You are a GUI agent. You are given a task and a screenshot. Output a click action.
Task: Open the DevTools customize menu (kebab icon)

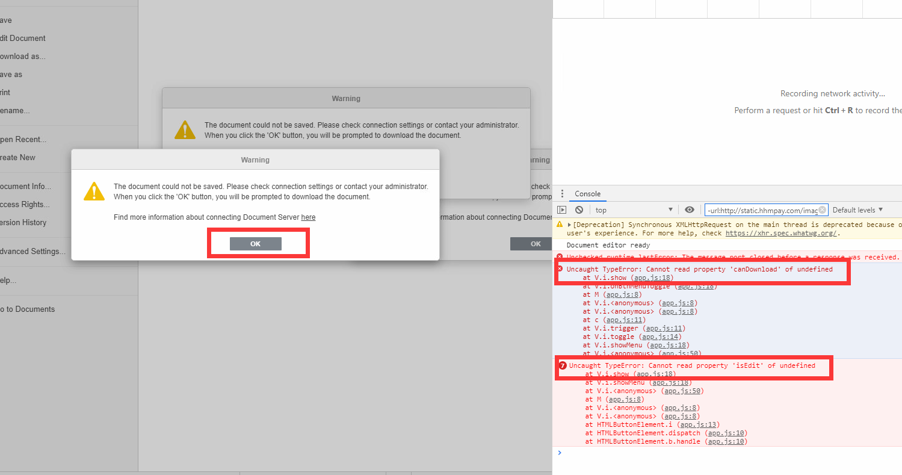point(562,193)
